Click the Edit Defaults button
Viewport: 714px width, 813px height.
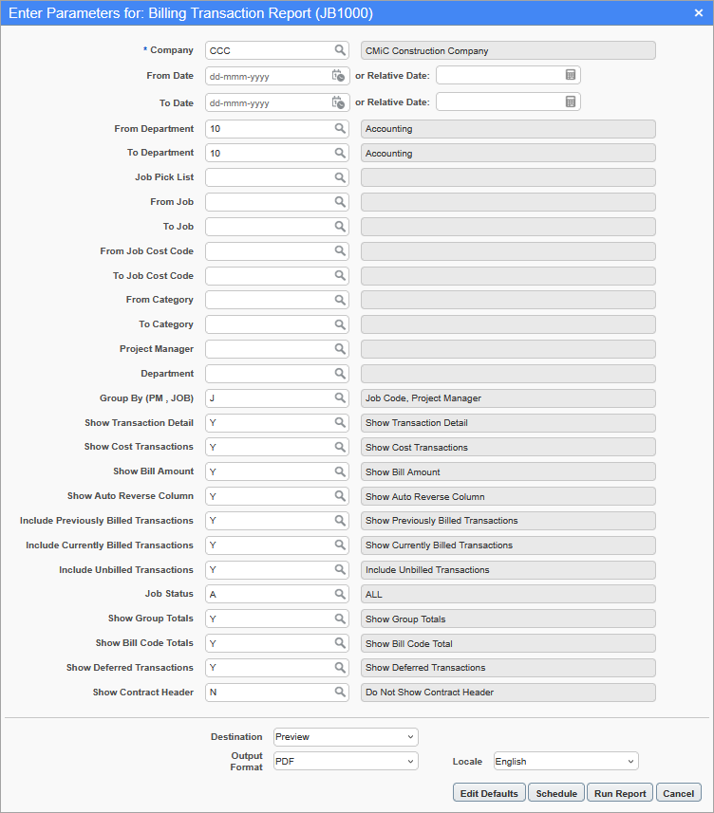pyautogui.click(x=489, y=792)
